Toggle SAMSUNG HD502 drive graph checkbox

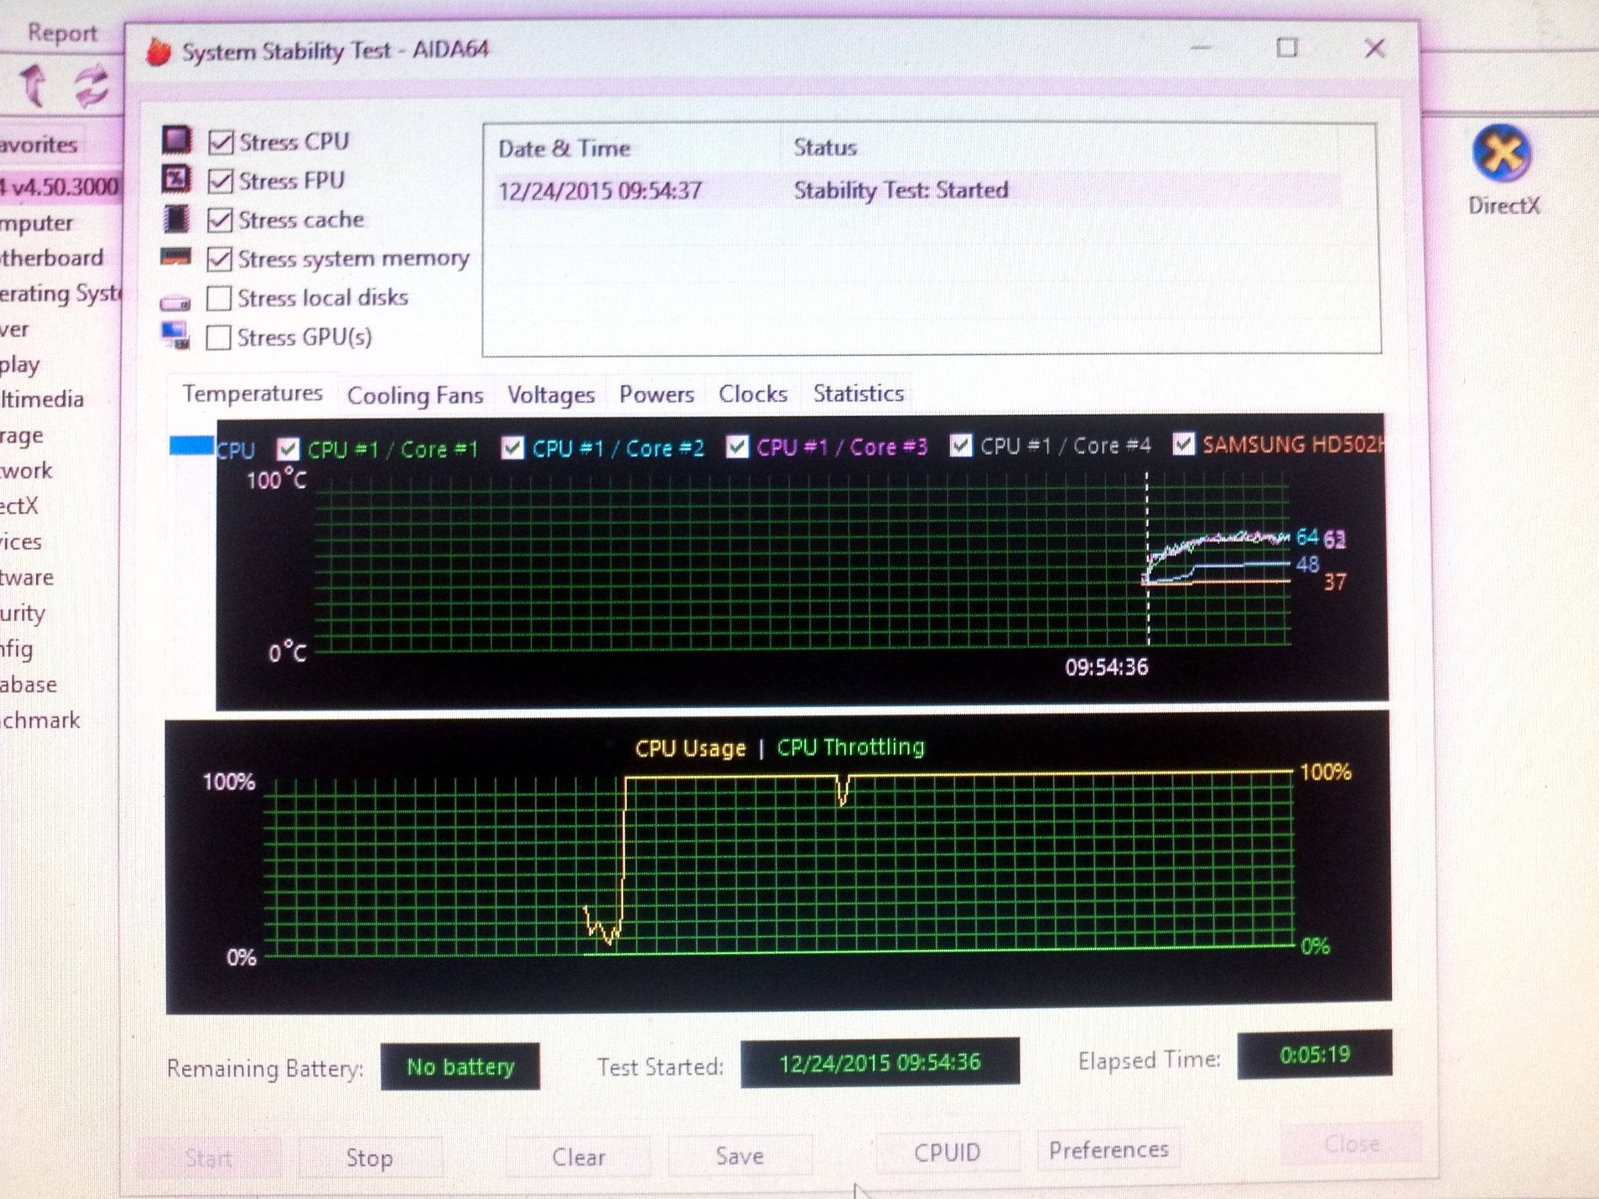click(1184, 444)
